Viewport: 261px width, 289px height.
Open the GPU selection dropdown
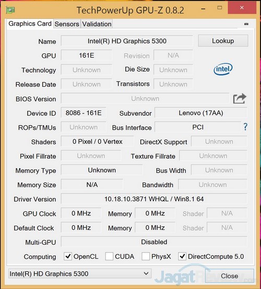point(80,274)
